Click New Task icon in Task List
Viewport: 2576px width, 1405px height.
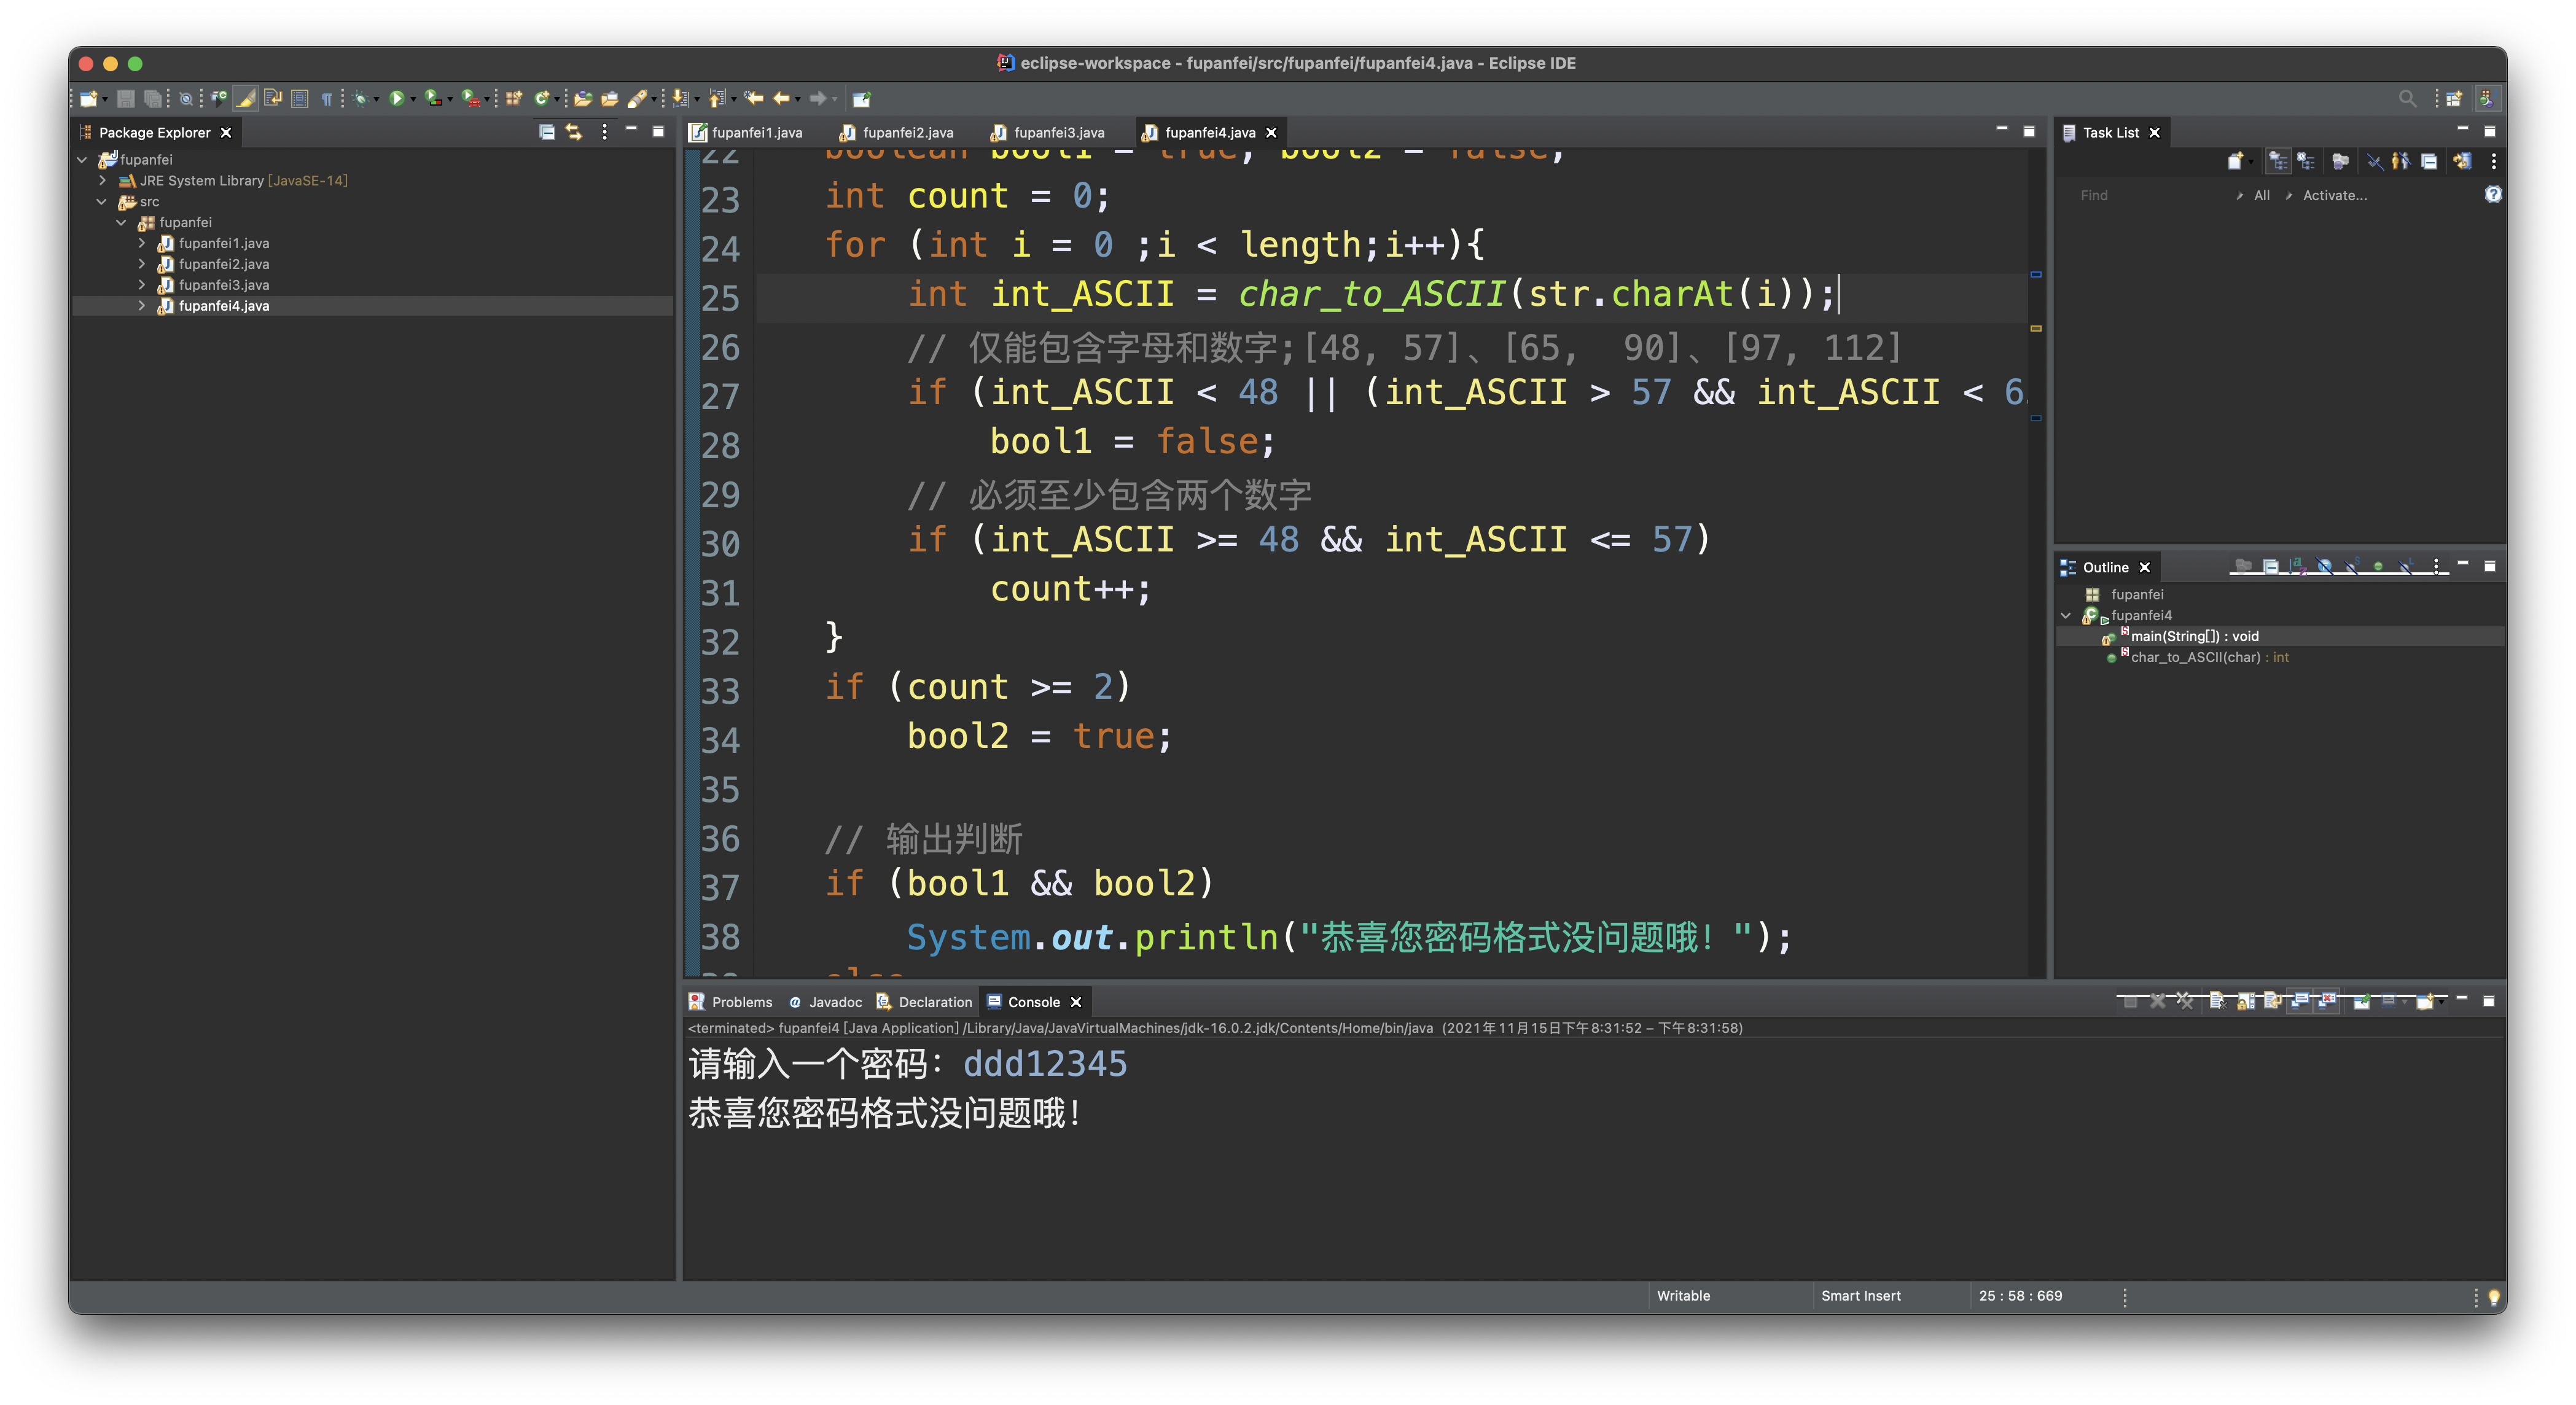[x=2235, y=161]
